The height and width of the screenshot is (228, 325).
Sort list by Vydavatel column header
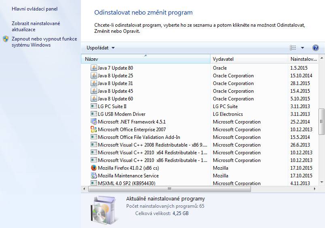249,59
